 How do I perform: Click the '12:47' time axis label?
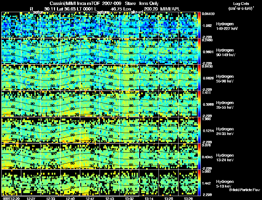coord(90,198)
